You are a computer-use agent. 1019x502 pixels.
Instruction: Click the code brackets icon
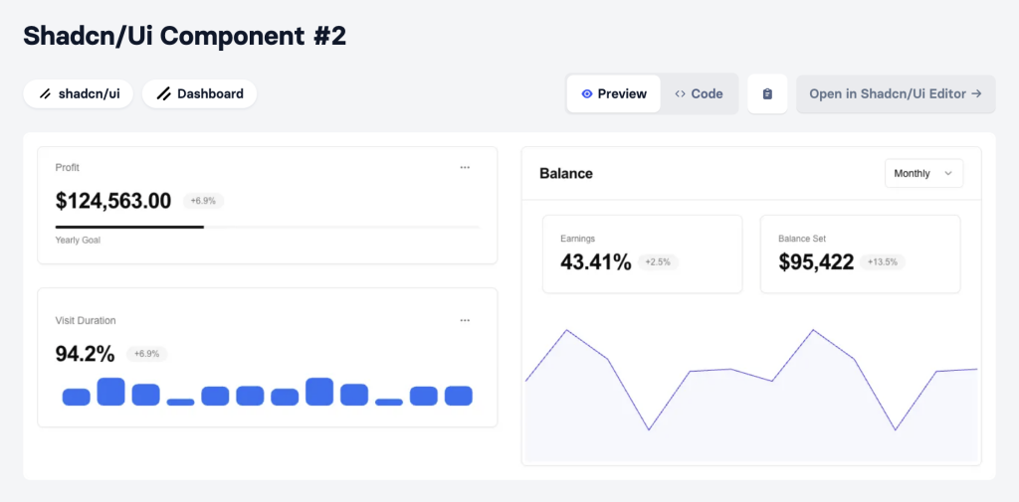pyautogui.click(x=680, y=93)
